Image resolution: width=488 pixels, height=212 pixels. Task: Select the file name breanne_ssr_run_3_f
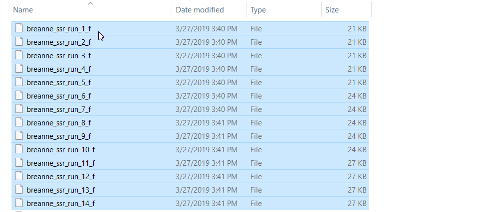click(x=58, y=56)
